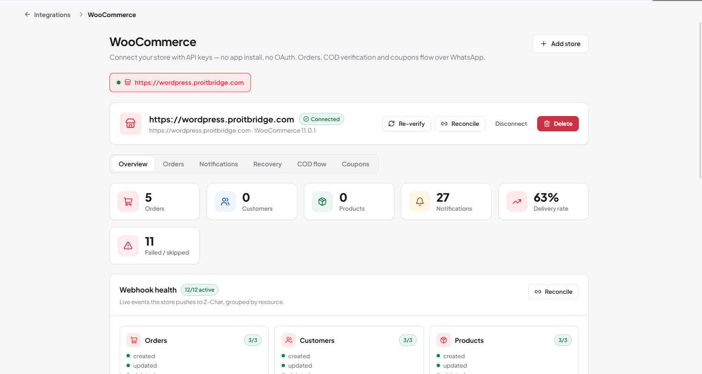Click the store URL subtitle with WooCommerce 11.0.1
This screenshot has width=702, height=374.
pos(232,131)
